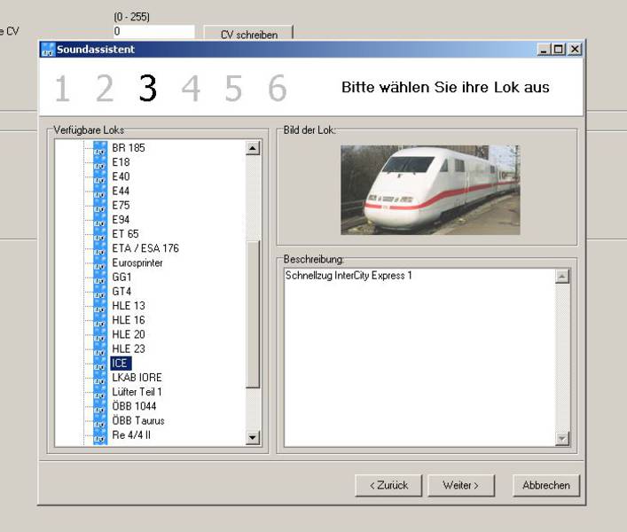The width and height of the screenshot is (627, 532).
Task: Select BR 185 in loco list
Action: point(129,148)
